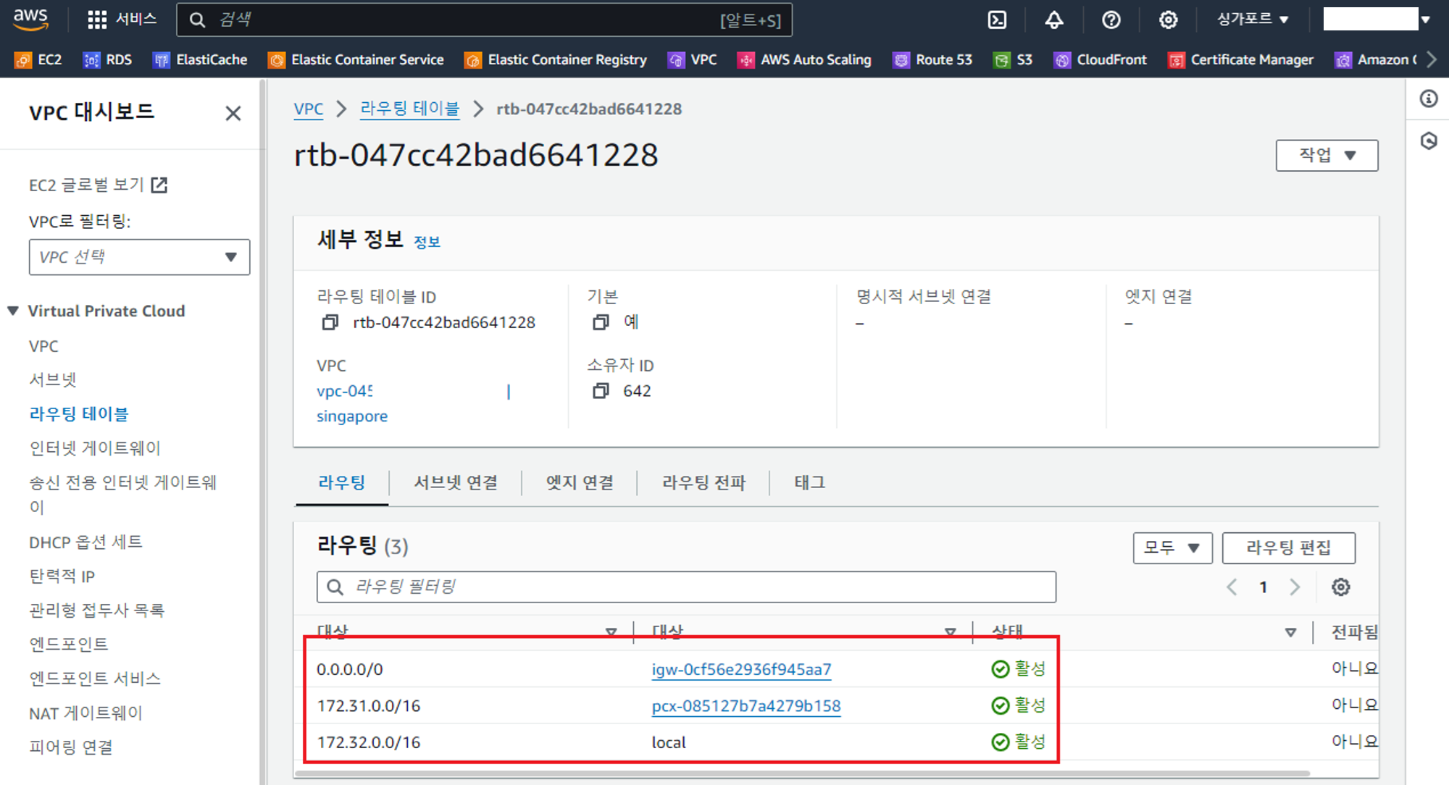Click the 라우팅 편집 button
Viewport: 1449px width, 785px height.
pos(1288,547)
